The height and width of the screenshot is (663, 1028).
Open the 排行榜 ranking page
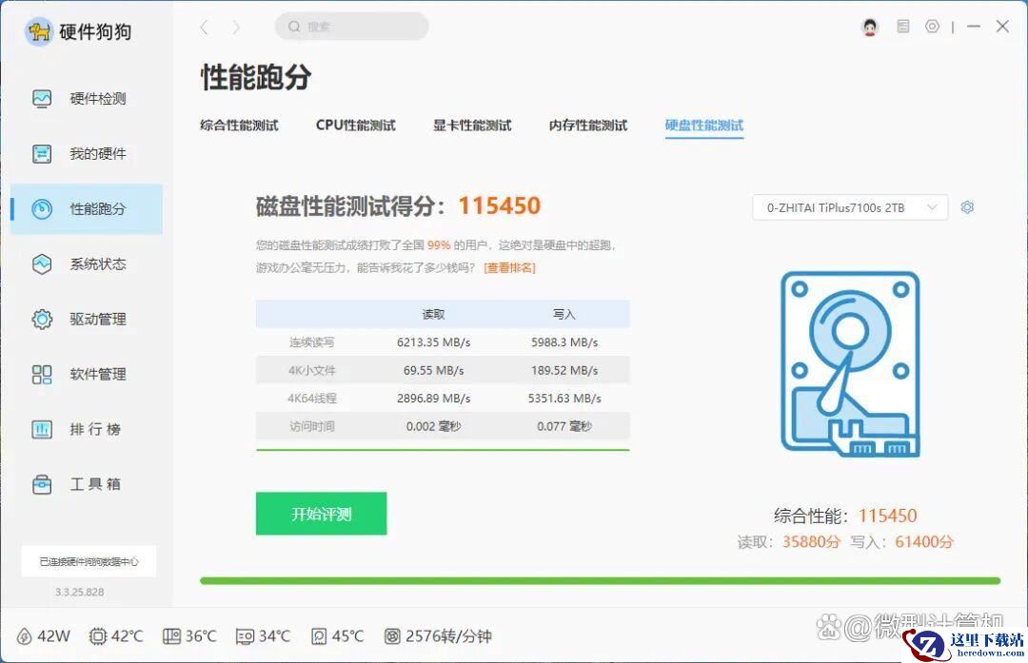86,430
